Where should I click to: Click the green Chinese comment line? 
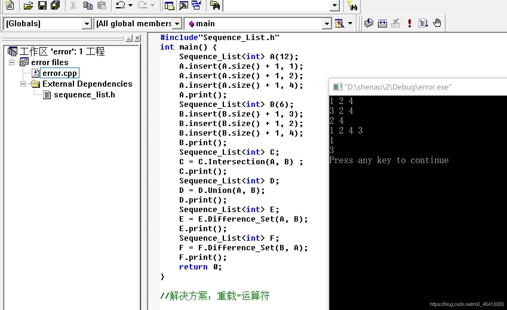point(215,296)
